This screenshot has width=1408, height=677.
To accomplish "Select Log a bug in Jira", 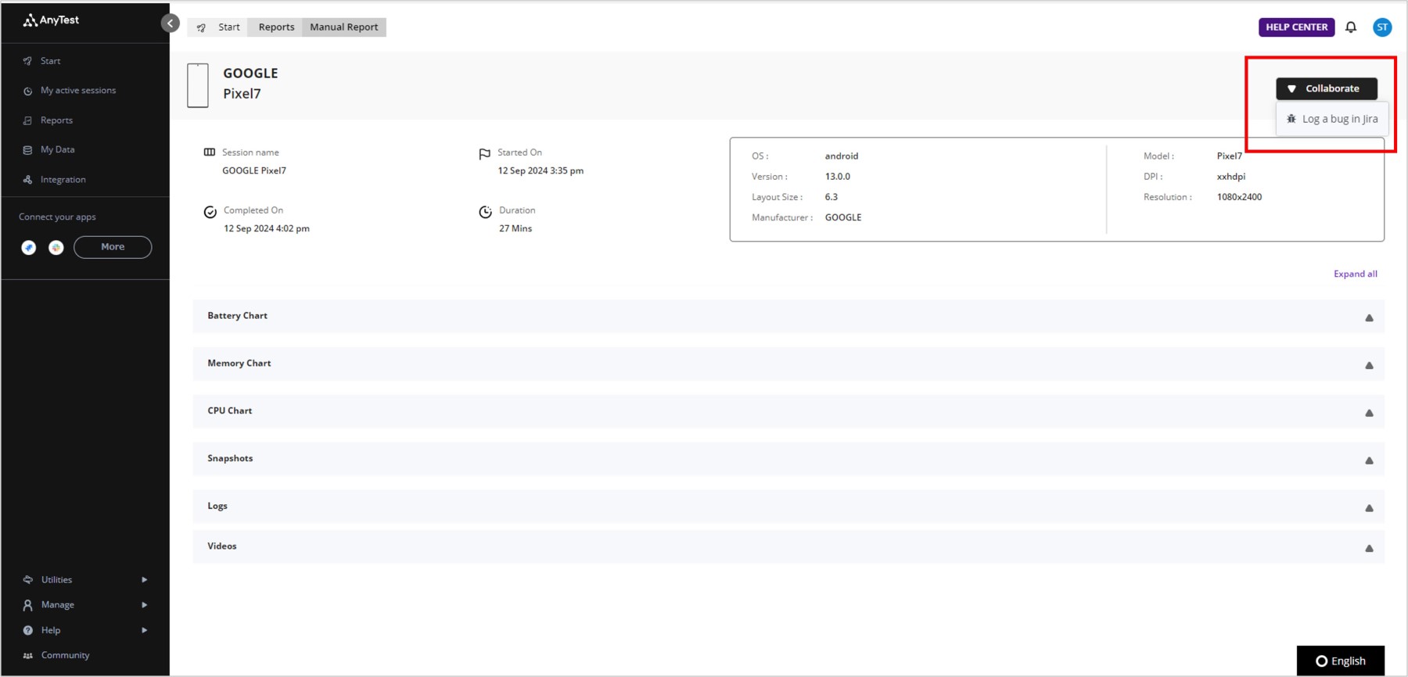I will 1333,119.
